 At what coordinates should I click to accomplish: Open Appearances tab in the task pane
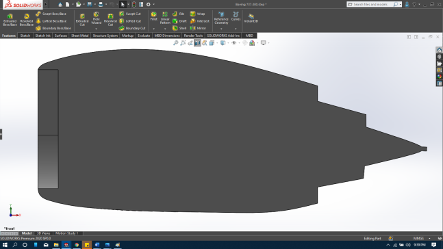click(x=440, y=77)
